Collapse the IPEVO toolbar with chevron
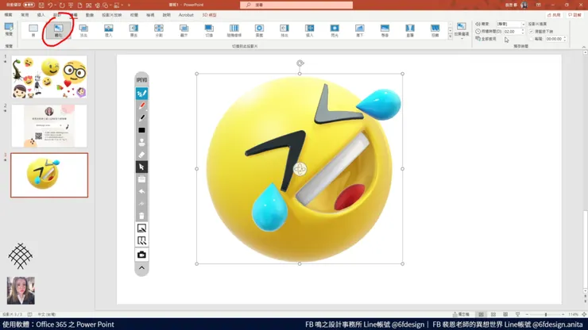 141,268
